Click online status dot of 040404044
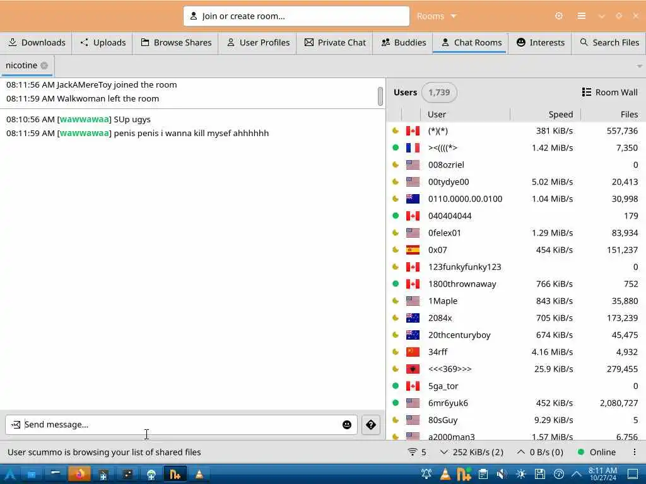Viewport: 646px width, 484px height. 396,216
